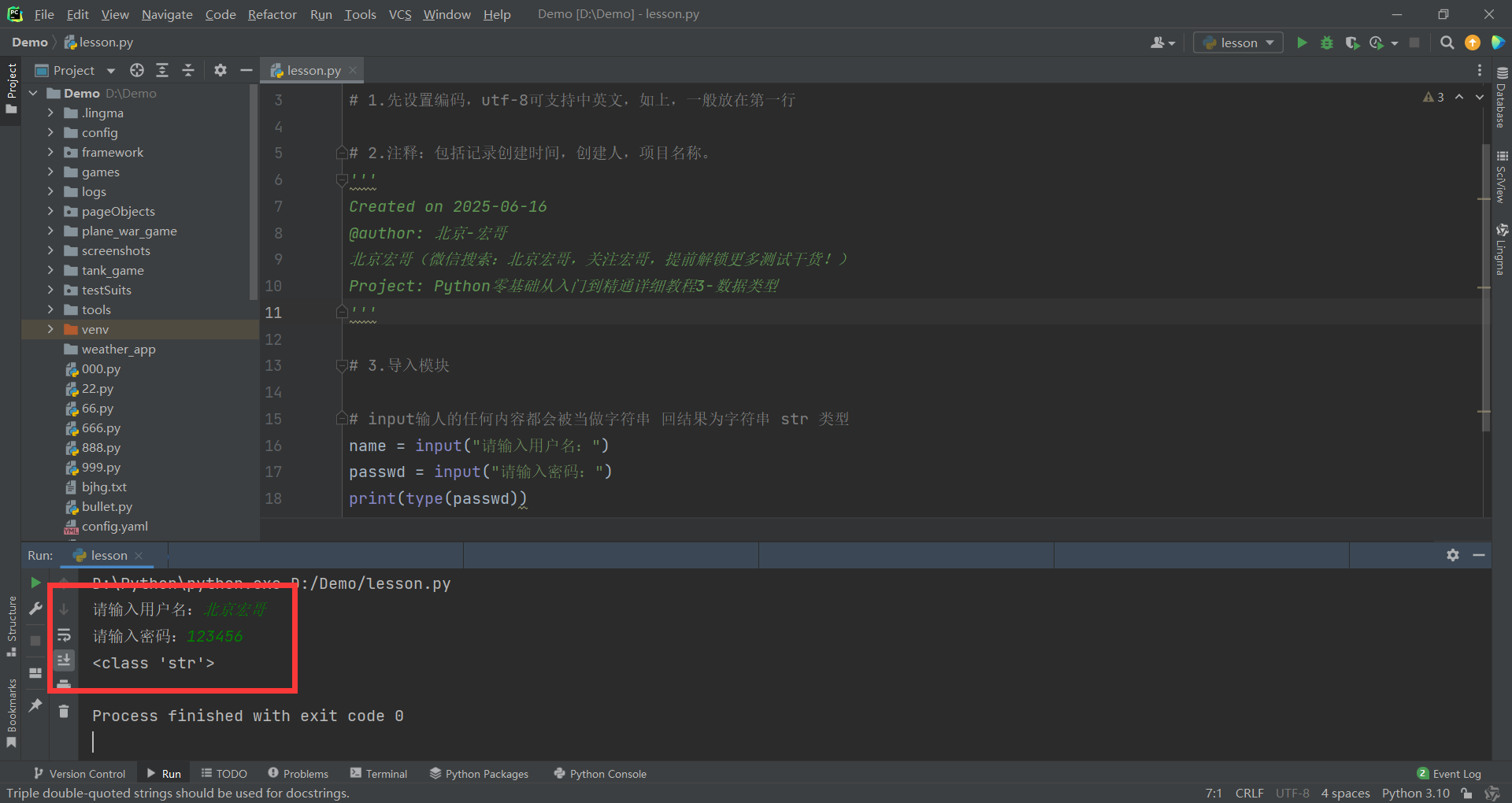Image resolution: width=1512 pixels, height=803 pixels.
Task: Click the Select Opened File target icon
Action: click(137, 70)
